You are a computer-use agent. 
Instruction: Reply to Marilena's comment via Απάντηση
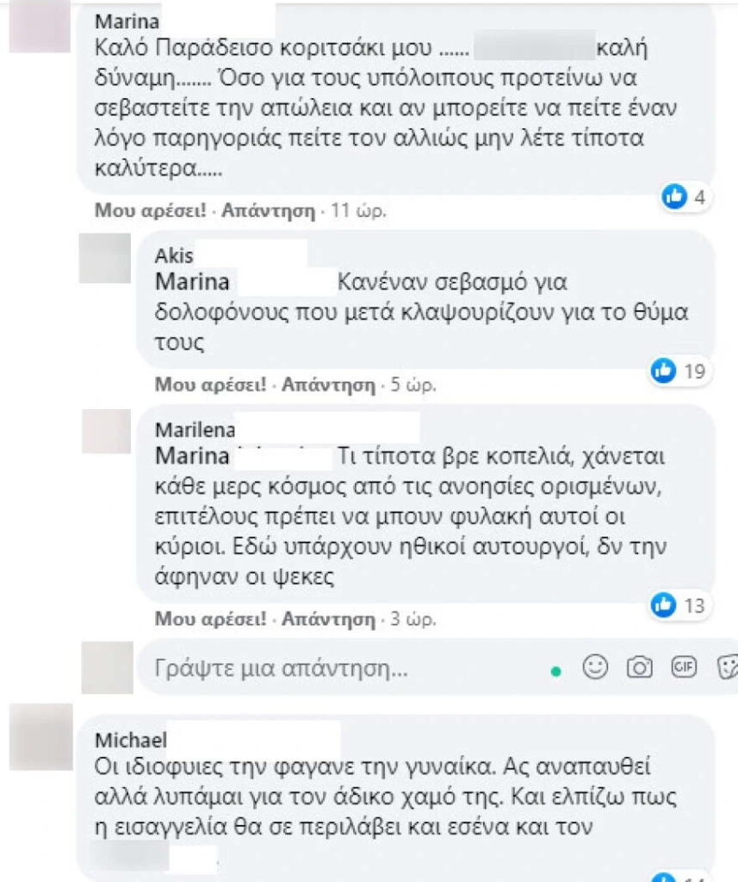pyautogui.click(x=328, y=618)
